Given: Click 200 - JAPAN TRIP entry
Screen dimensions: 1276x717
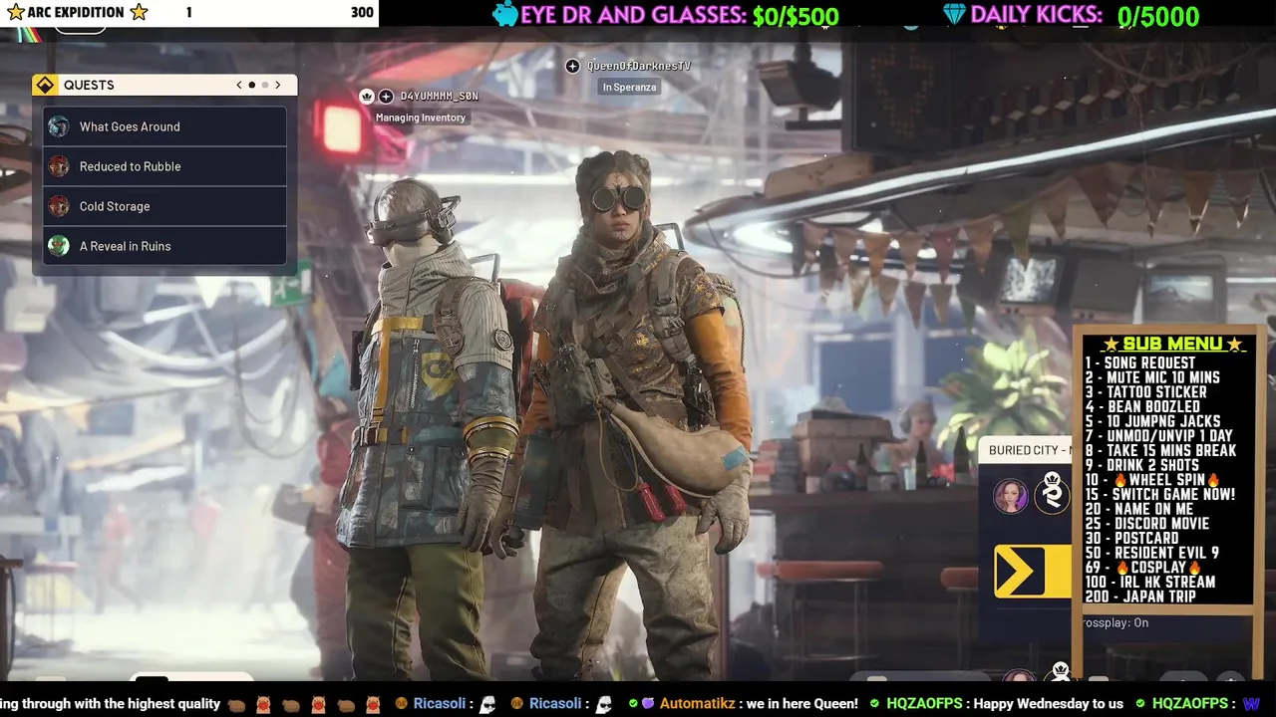Looking at the screenshot, I should (x=1140, y=597).
